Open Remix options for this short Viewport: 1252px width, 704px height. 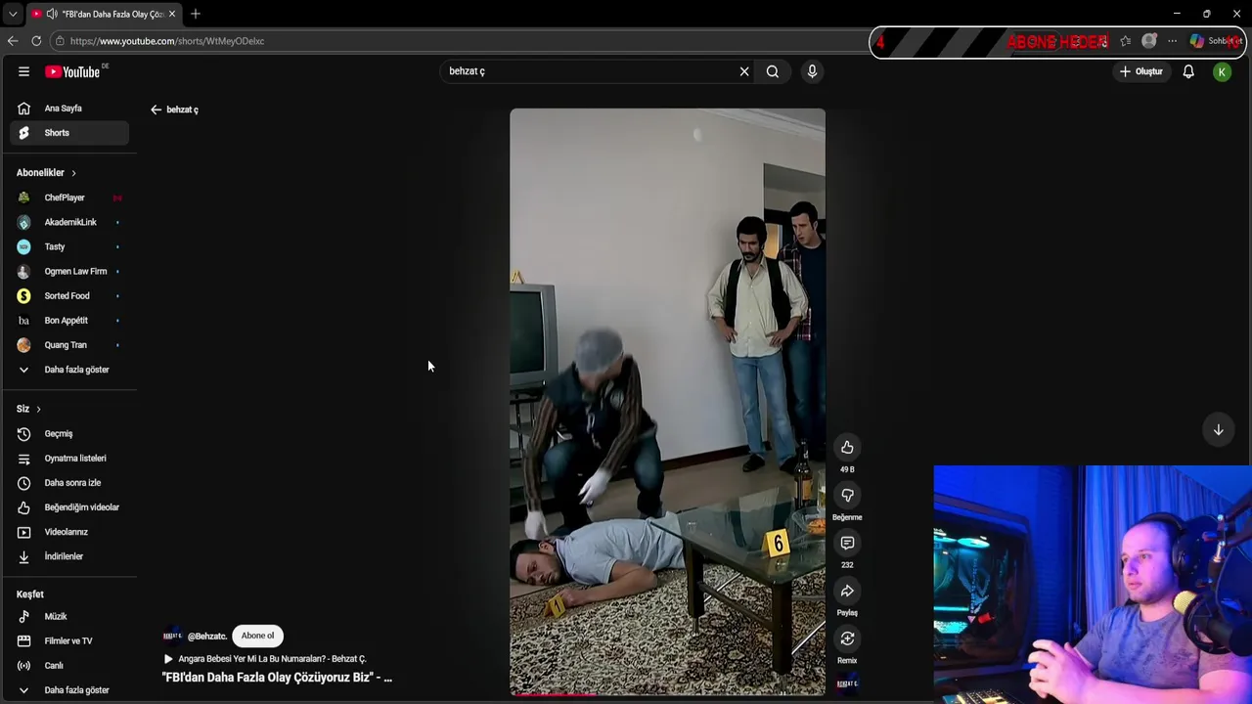click(847, 638)
